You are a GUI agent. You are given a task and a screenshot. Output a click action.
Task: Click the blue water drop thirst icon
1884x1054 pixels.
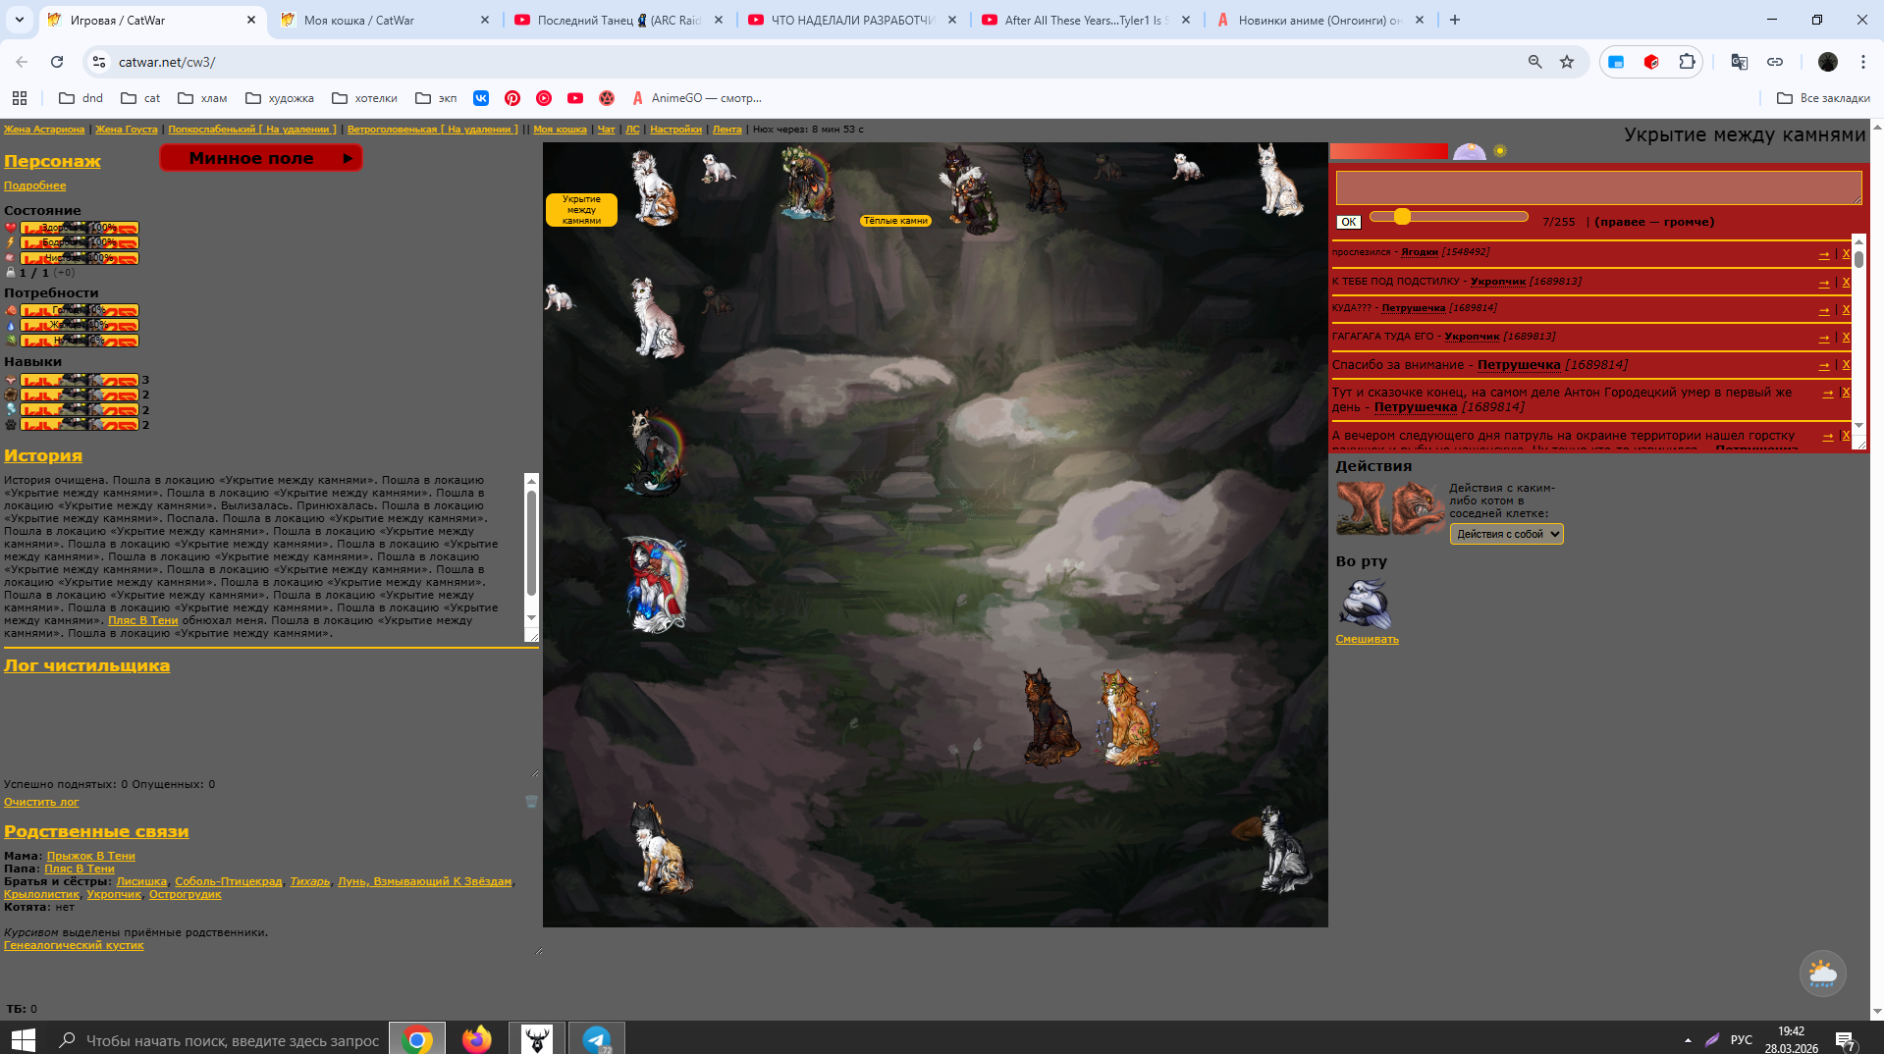point(11,326)
